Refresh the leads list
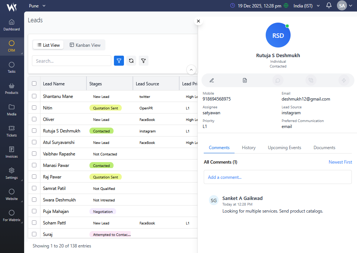This screenshot has width=357, height=253. pyautogui.click(x=131, y=61)
